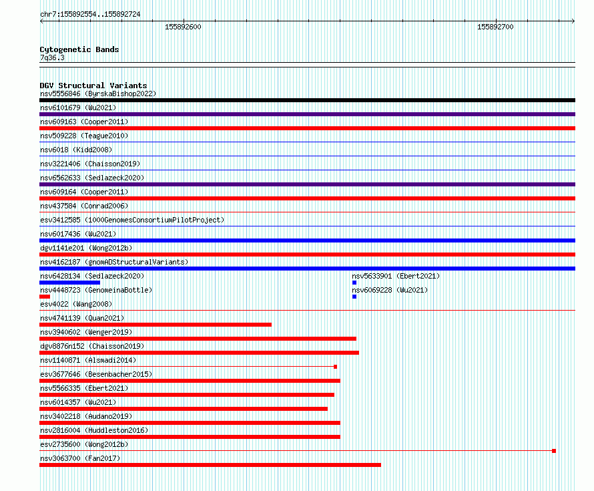Viewport: 594px width, 491px height.
Task: Open the esv3677646 (Besenbacher2015) label
Action: coord(96,374)
